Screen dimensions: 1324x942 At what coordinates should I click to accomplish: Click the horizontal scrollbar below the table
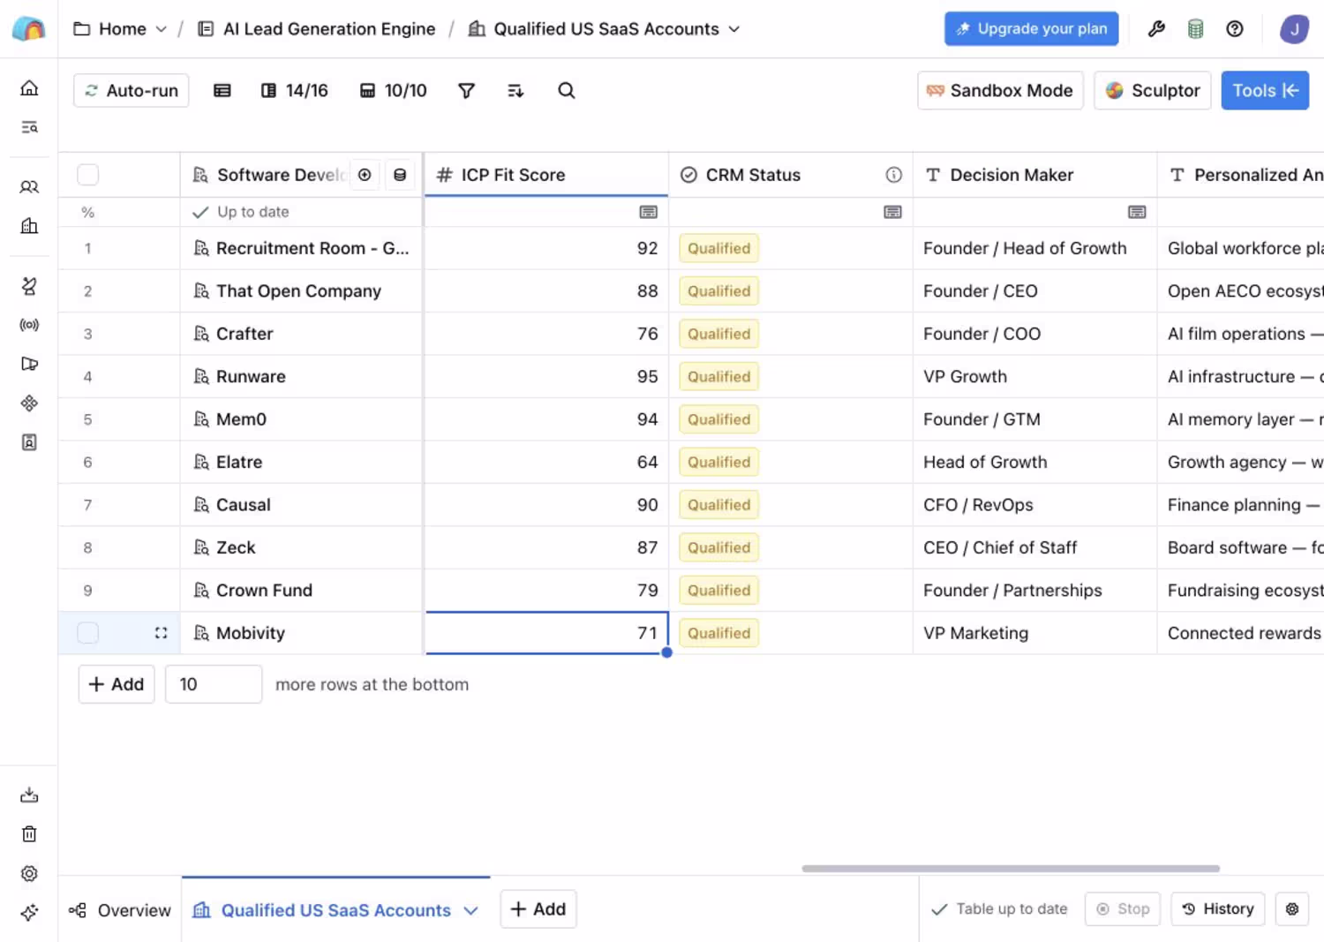pyautogui.click(x=1011, y=869)
